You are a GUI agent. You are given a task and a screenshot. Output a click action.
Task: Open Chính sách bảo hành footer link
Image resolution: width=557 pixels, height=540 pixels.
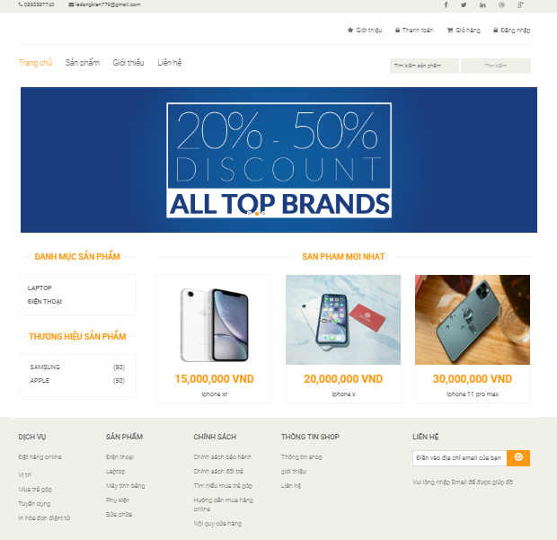(x=223, y=456)
